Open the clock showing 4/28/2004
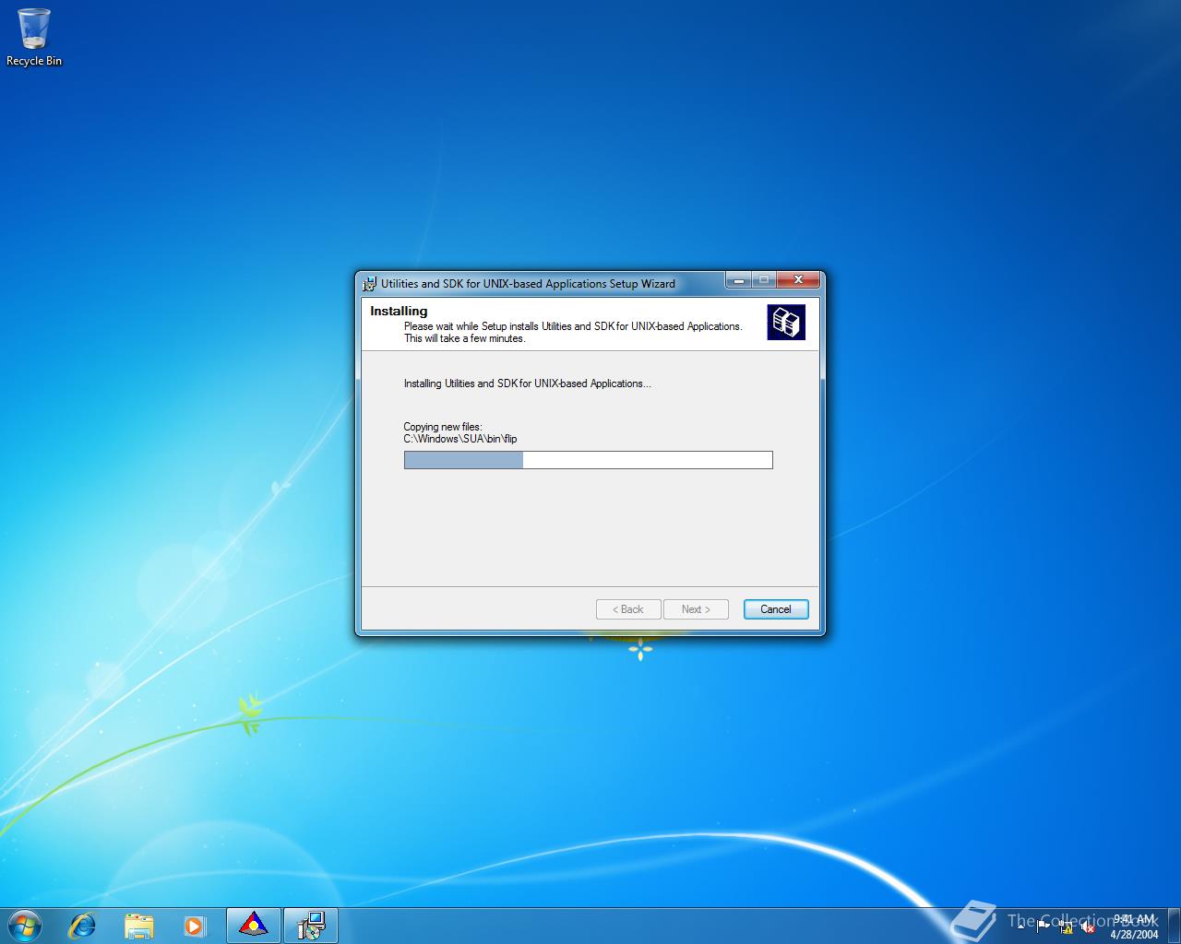This screenshot has height=944, width=1181. tap(1134, 926)
